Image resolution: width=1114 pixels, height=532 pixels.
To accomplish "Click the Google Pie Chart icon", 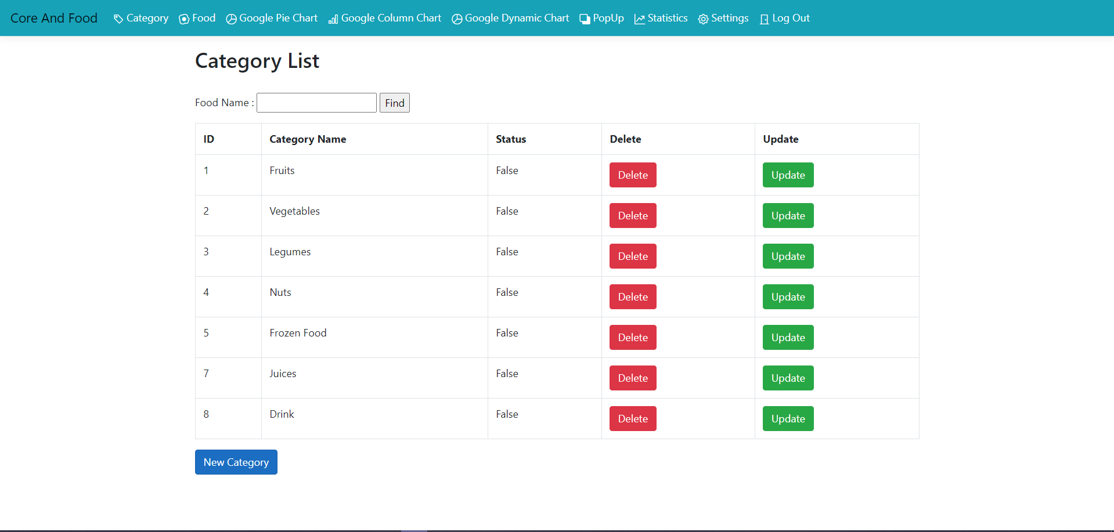I will 231,18.
